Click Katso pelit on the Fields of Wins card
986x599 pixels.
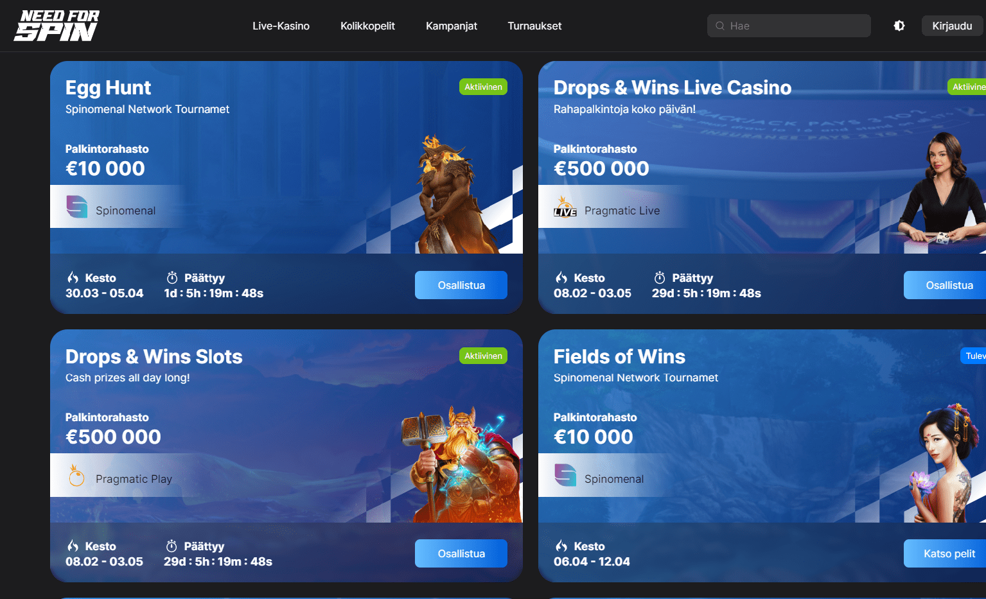point(945,553)
